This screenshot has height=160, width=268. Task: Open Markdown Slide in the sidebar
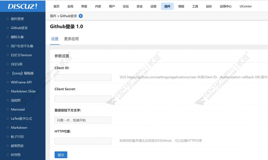click(x=23, y=91)
